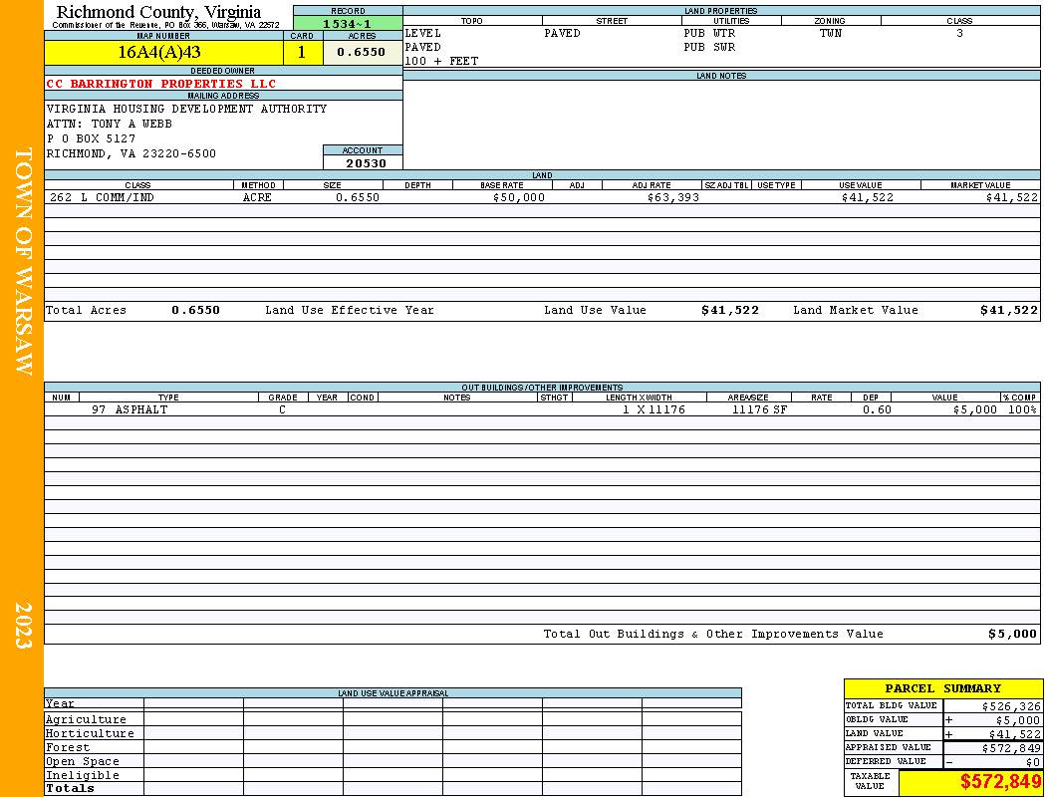Image resolution: width=1046 pixels, height=797 pixels.
Task: Click land value $41,522 in summary
Action: click(x=1015, y=734)
